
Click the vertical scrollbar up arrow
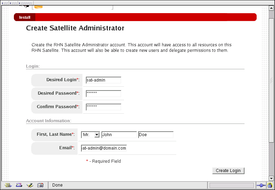pos(272,8)
